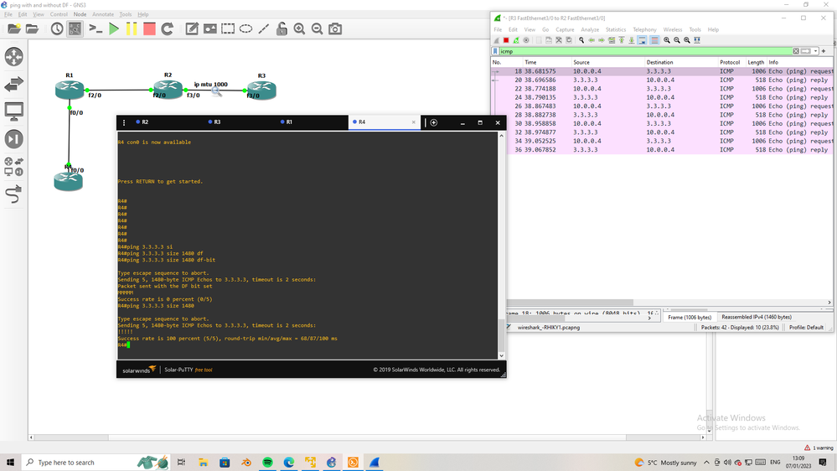Screen dimensions: 837x471
Task: Toggle Wireshark autoscroll during live capture
Action: pos(642,40)
